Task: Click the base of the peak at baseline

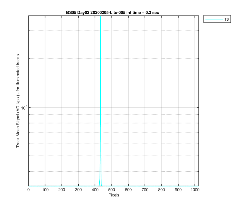Action: pyautogui.click(x=100, y=186)
